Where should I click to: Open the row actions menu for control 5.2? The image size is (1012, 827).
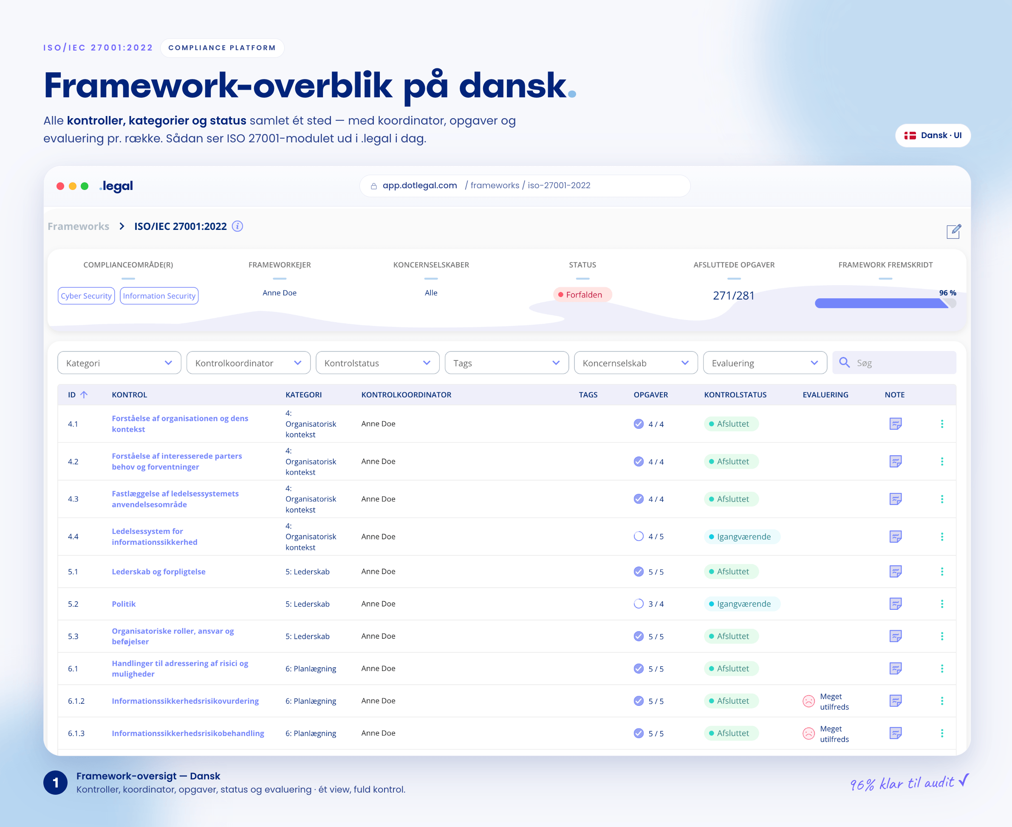pyautogui.click(x=942, y=603)
